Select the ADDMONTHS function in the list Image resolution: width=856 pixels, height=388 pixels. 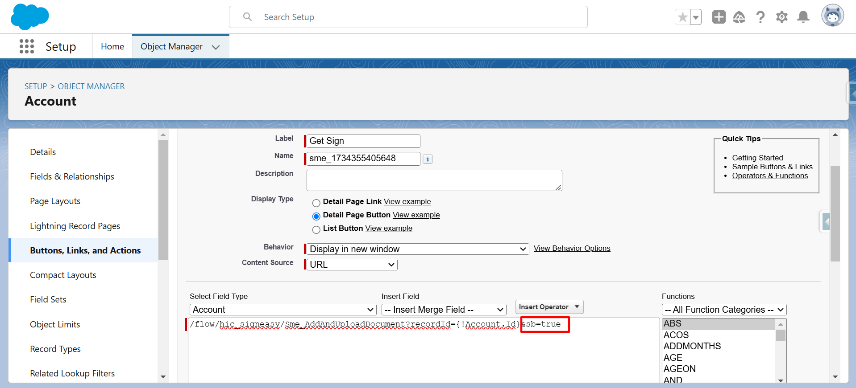point(719,346)
